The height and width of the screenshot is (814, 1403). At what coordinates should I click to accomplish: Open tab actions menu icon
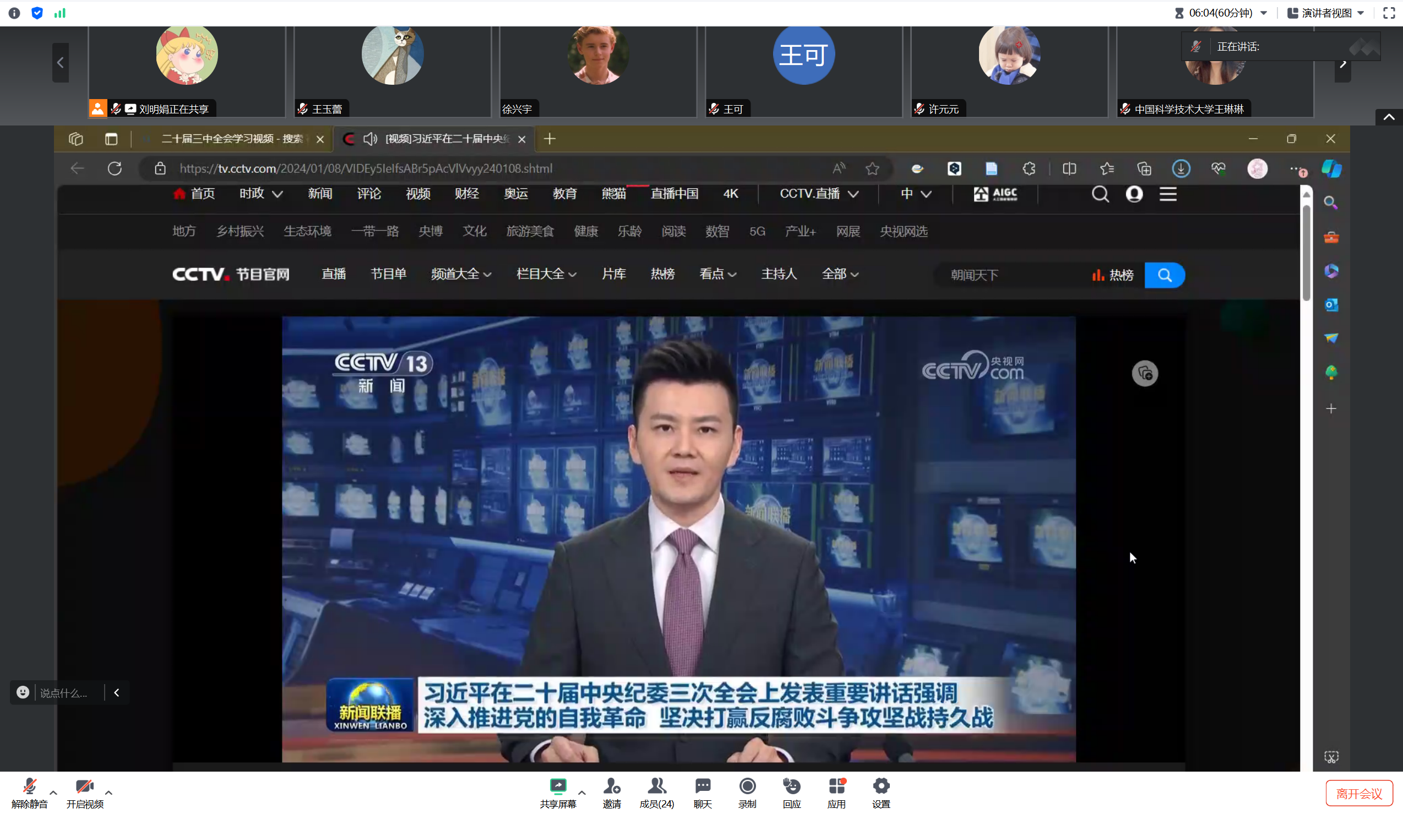(76, 139)
